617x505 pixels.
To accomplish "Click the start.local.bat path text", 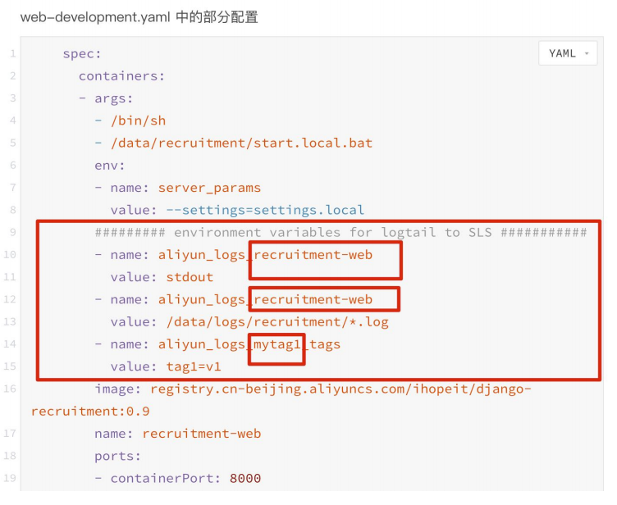I will click(241, 143).
